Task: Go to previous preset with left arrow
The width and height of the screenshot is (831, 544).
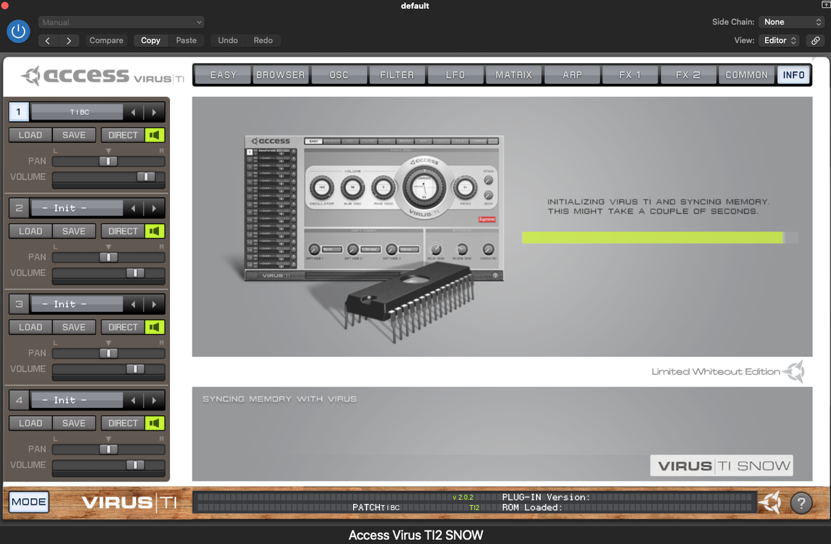Action: [x=48, y=41]
